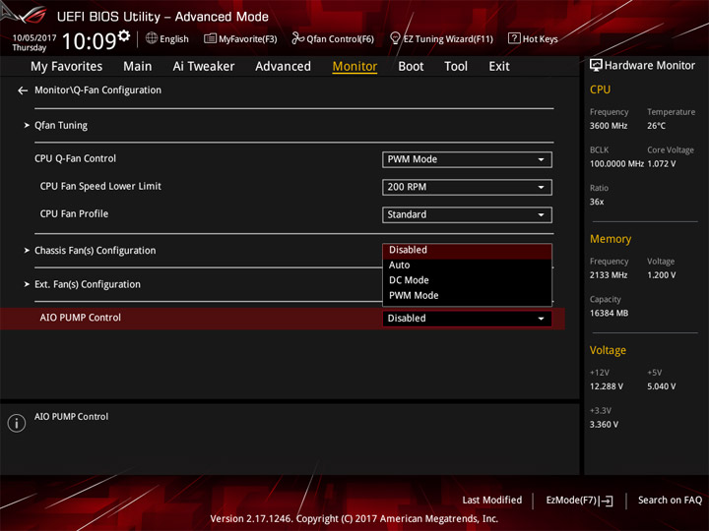Click EzMode(F7) text label
709x531 pixels.
[571, 501]
